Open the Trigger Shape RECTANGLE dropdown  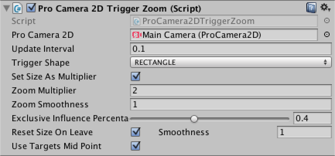(x=231, y=62)
